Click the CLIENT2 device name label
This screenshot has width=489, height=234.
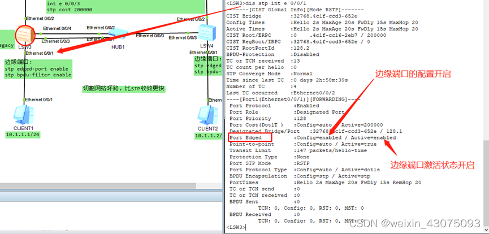(207, 129)
